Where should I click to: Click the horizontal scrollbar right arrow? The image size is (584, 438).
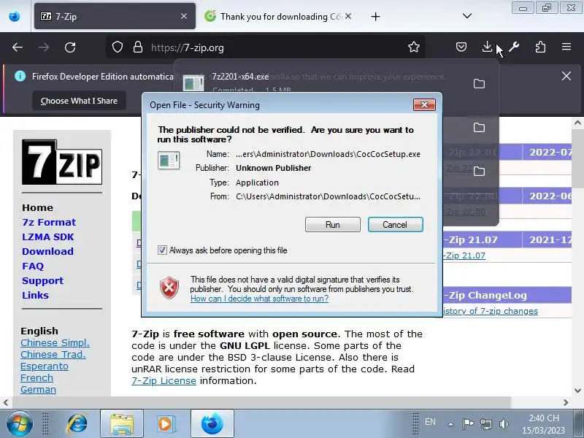[x=566, y=402]
